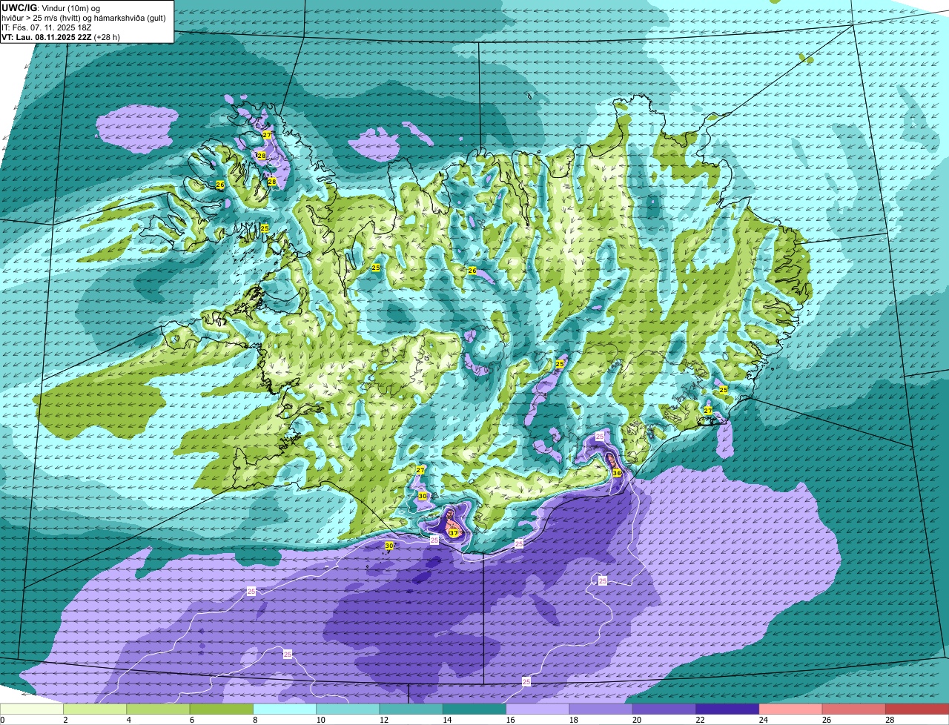Click the 24–26 m/s pink legend swatch
The height and width of the screenshot is (725, 949).
[x=791, y=709]
